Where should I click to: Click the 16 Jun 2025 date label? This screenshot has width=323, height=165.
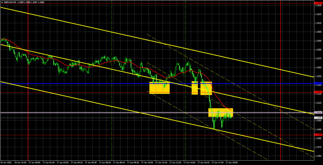pos(5,162)
